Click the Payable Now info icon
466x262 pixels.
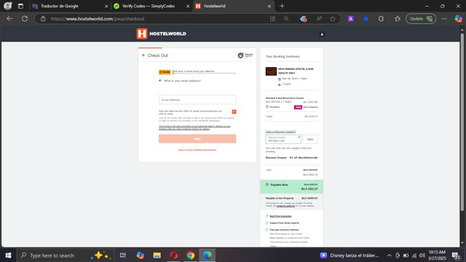coord(267,184)
